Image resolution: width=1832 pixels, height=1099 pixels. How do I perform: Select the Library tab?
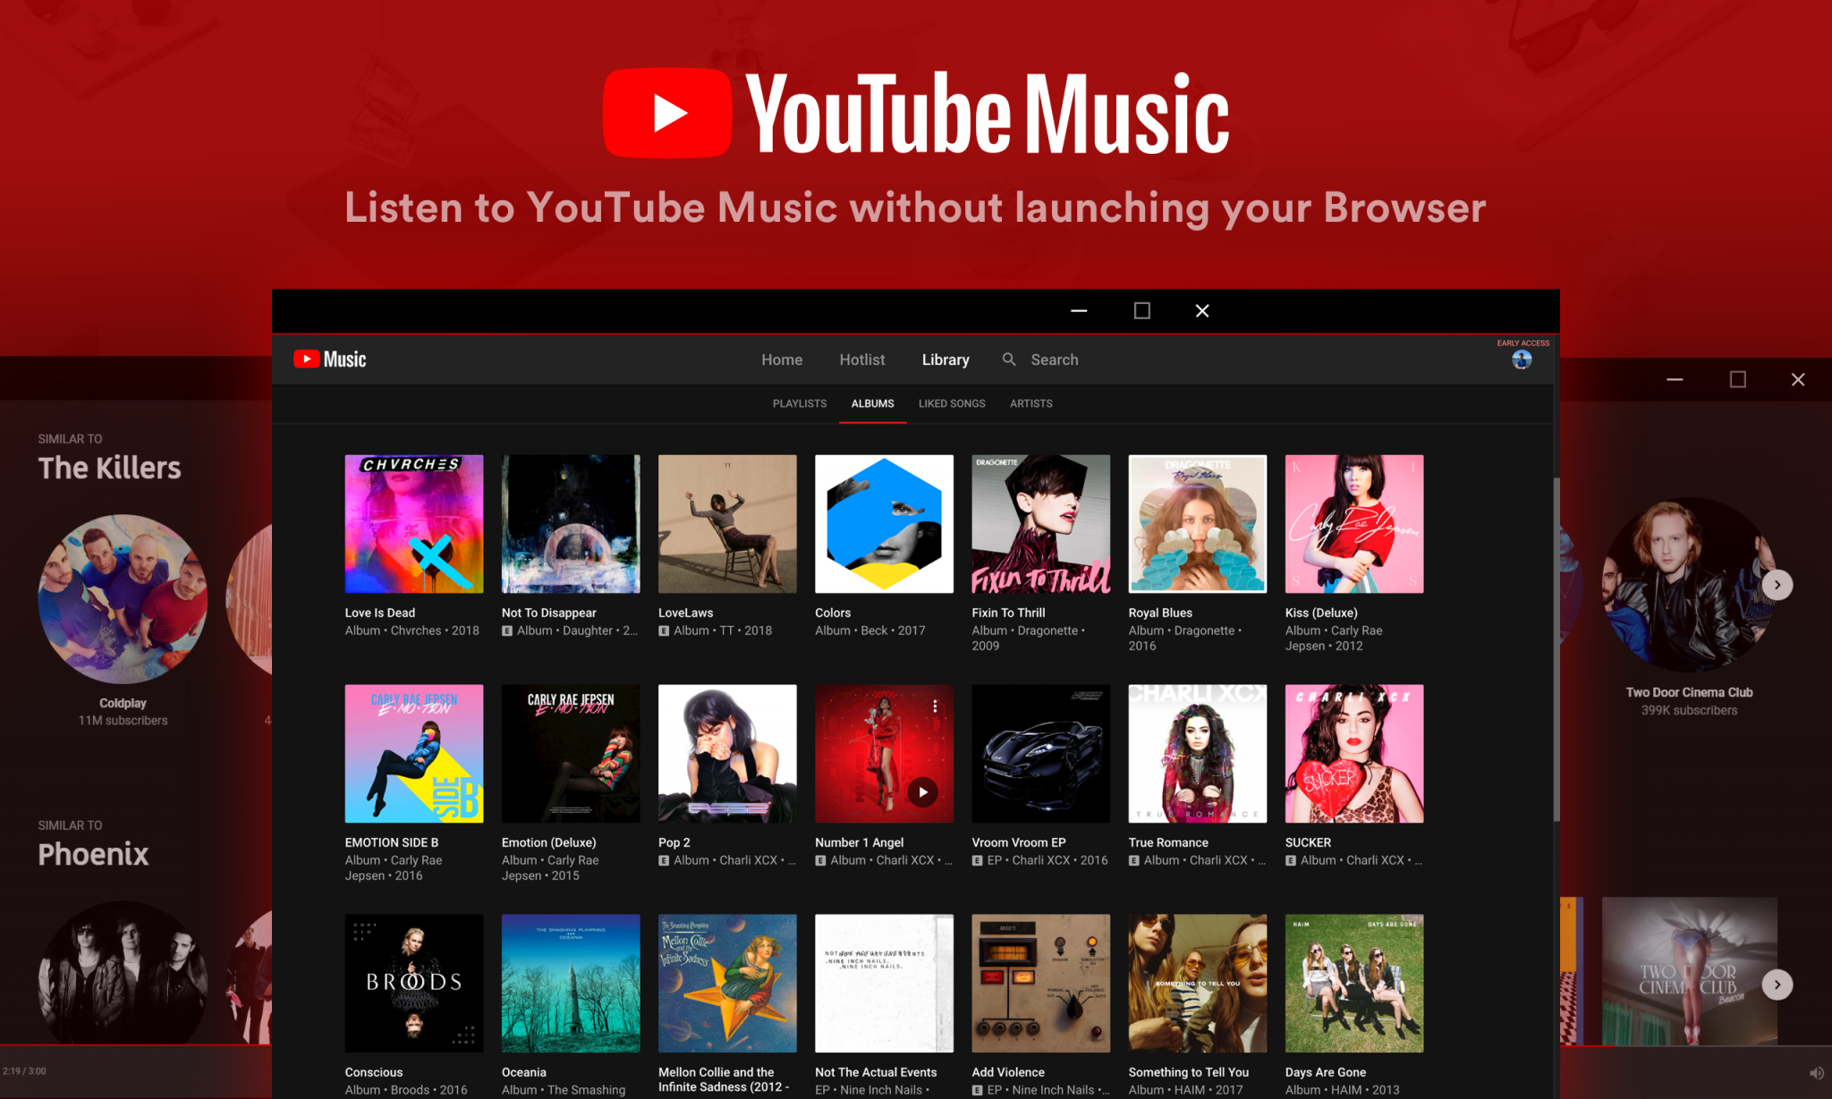coord(946,359)
